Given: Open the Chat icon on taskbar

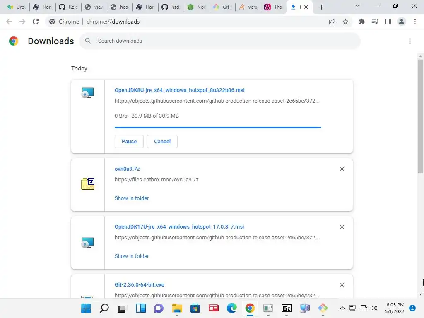Looking at the screenshot, I should coord(159,308).
